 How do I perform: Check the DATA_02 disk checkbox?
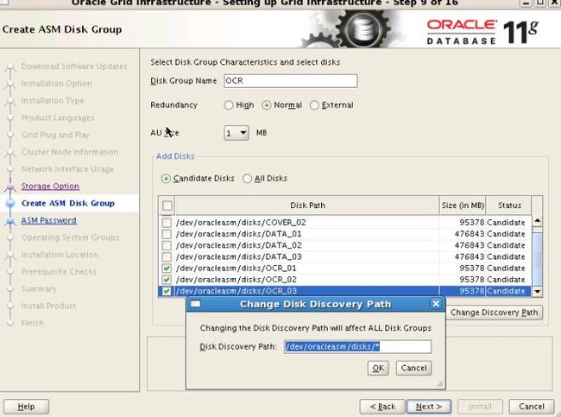(x=167, y=245)
